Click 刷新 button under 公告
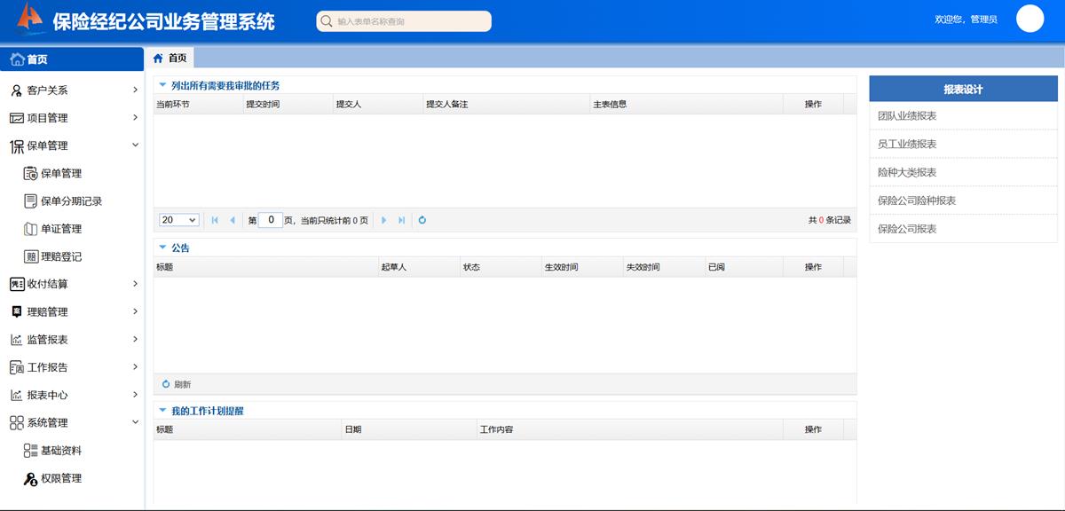The image size is (1065, 511). (177, 384)
